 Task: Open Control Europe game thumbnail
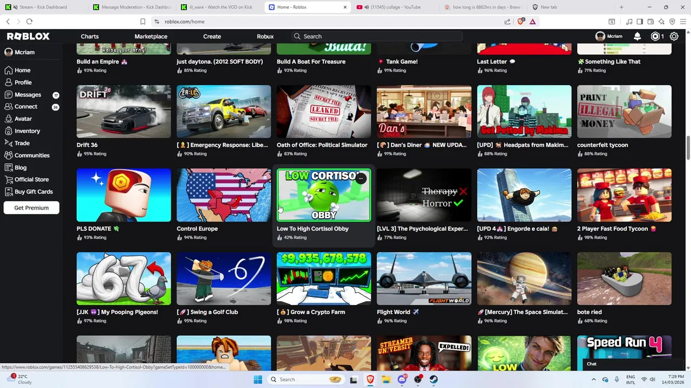(223, 195)
